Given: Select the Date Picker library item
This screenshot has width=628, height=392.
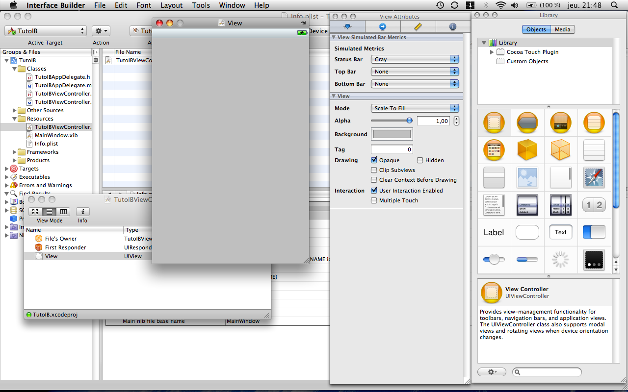Looking at the screenshot, I should click(x=561, y=205).
